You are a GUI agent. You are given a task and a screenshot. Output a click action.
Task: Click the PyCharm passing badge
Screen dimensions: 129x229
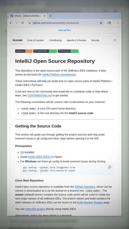(x=68, y=51)
